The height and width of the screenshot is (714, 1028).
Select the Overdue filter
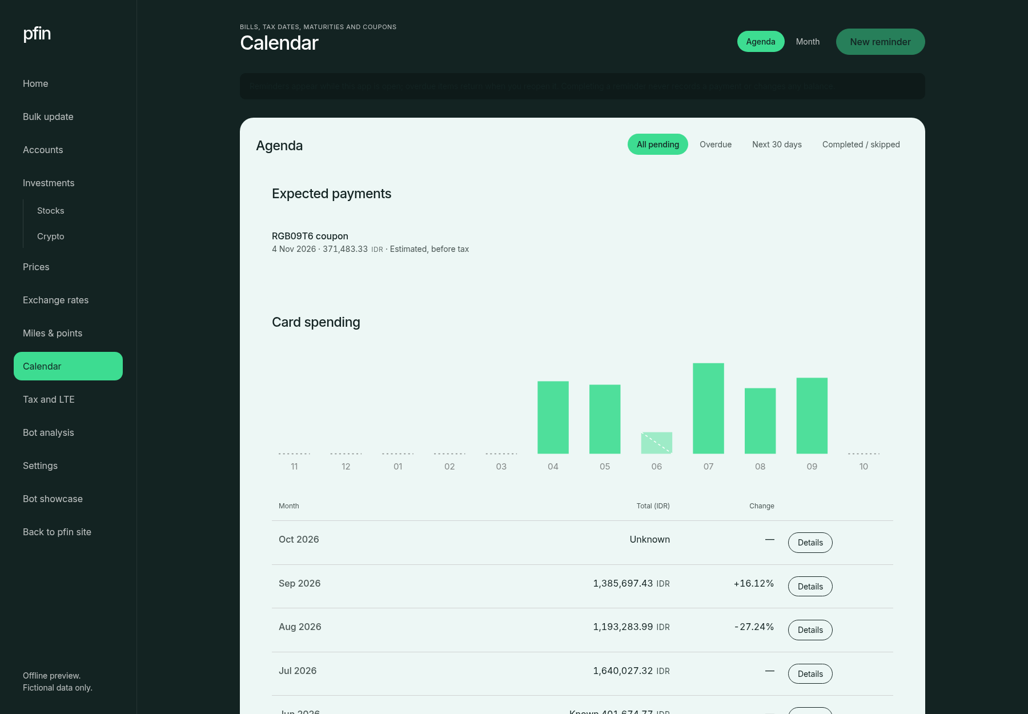tap(716, 145)
